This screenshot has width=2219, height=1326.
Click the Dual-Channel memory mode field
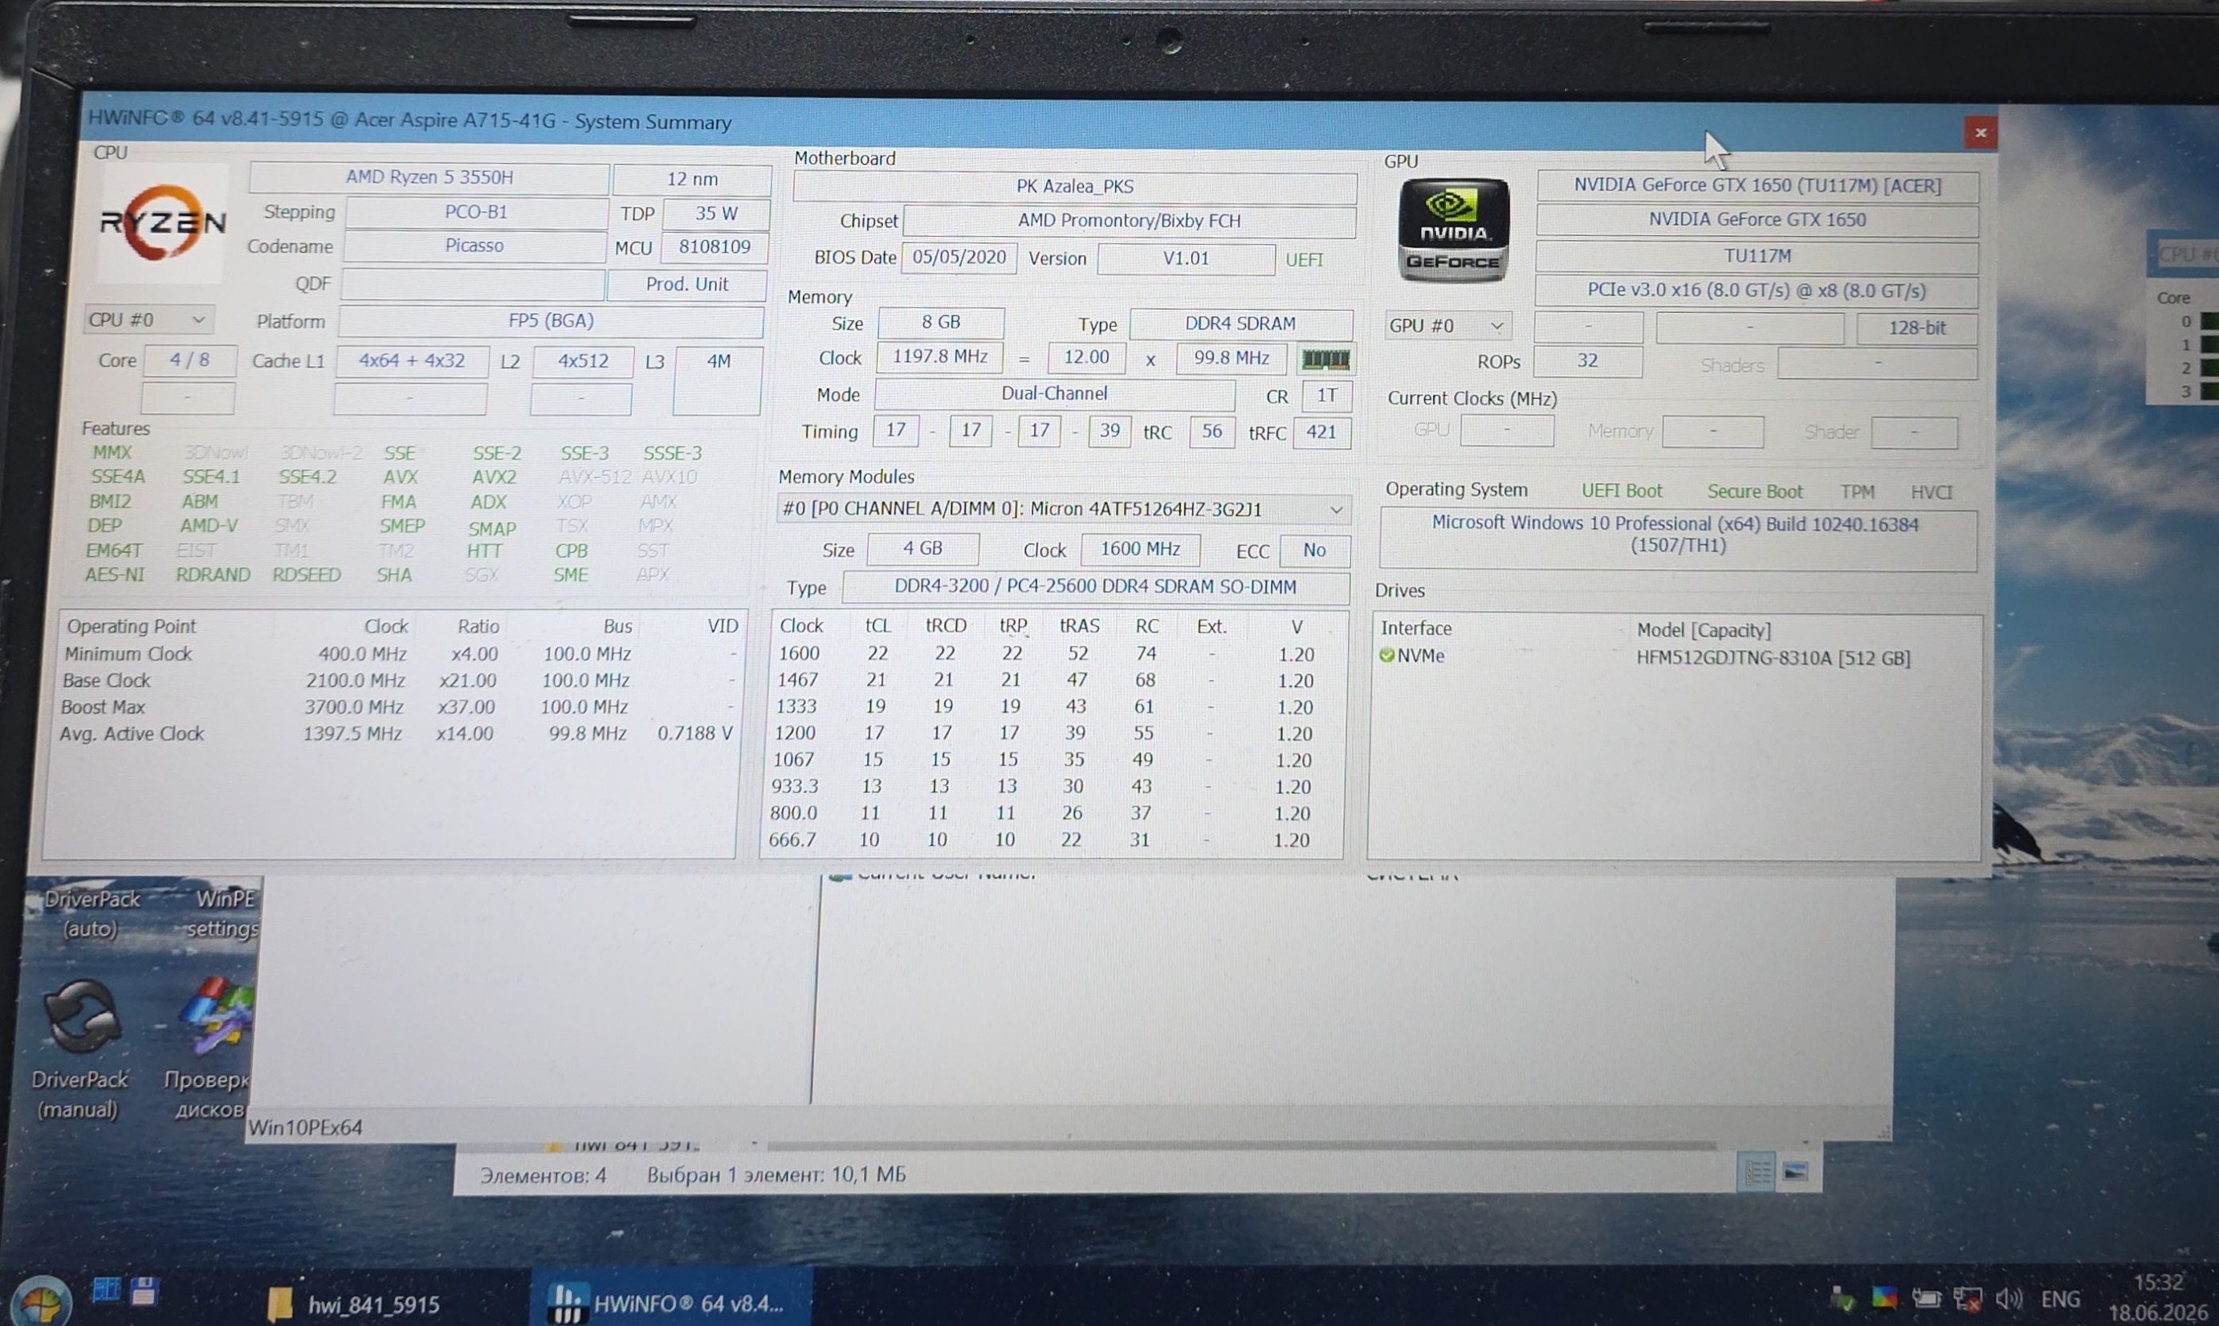point(1053,395)
